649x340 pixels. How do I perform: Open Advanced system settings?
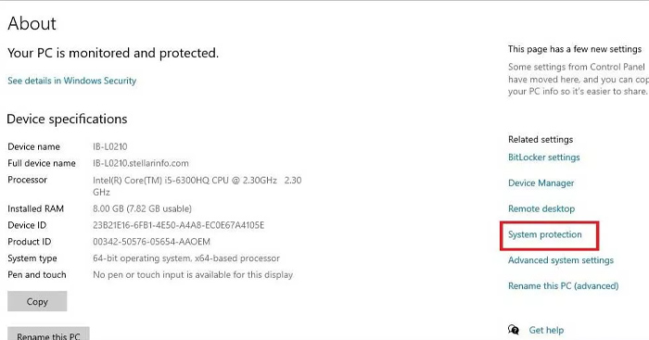coord(561,260)
